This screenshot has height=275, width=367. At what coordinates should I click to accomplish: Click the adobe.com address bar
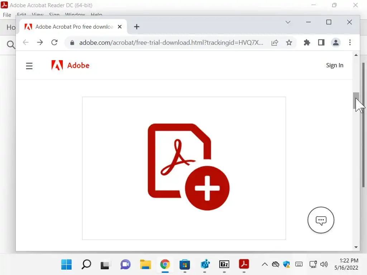click(171, 43)
